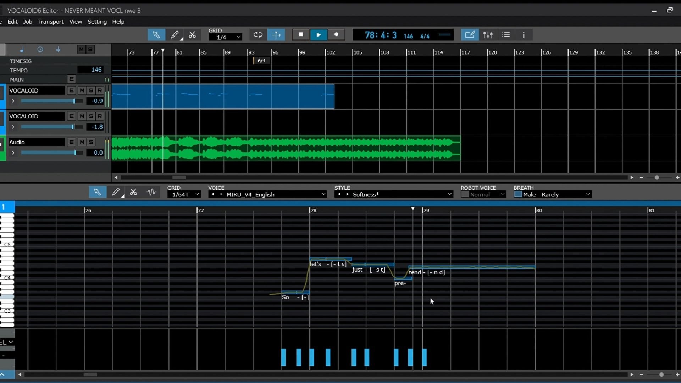Open the STYLE Softness dropdown
681x383 pixels.
click(449, 194)
